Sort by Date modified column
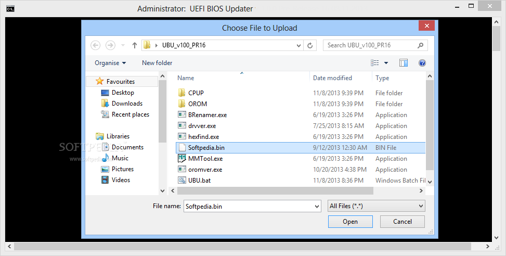 (x=332, y=78)
